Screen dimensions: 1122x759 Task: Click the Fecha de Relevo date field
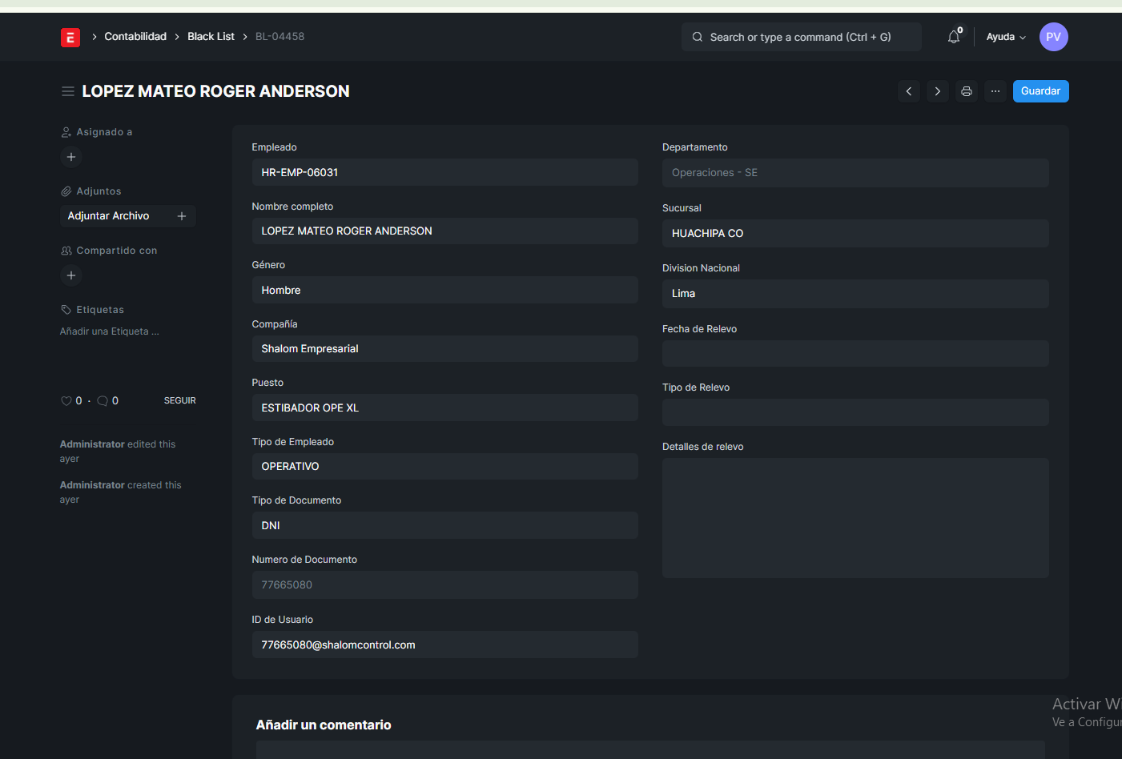855,354
